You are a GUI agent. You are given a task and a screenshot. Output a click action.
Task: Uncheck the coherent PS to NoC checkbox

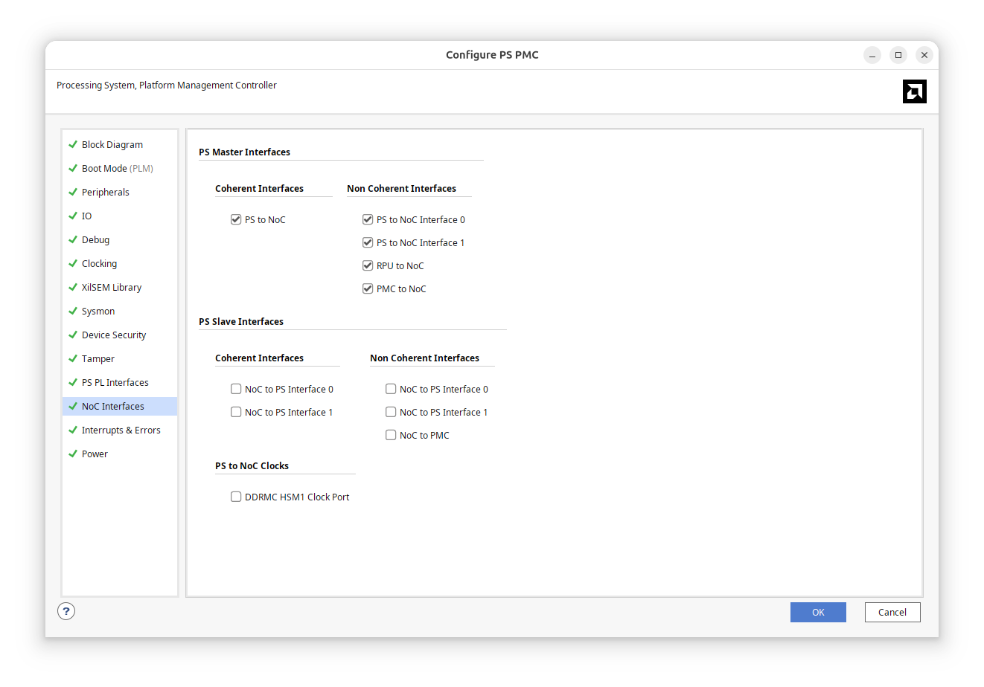click(236, 219)
